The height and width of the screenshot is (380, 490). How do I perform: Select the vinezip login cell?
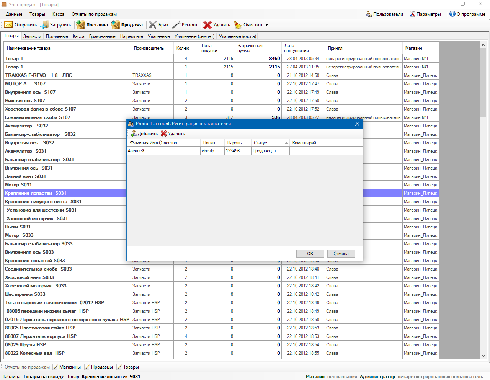[212, 151]
